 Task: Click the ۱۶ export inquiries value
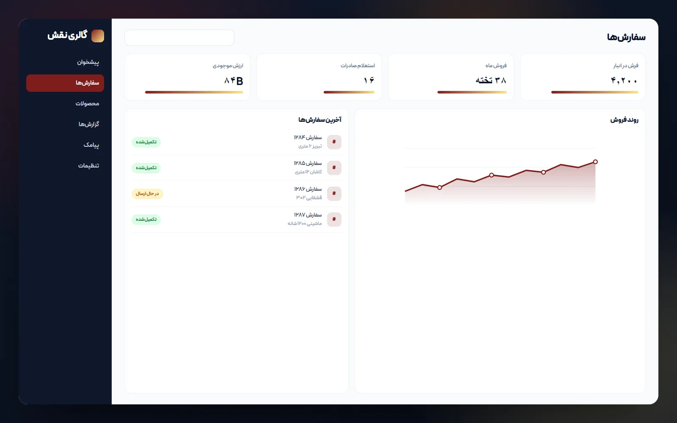tap(369, 80)
